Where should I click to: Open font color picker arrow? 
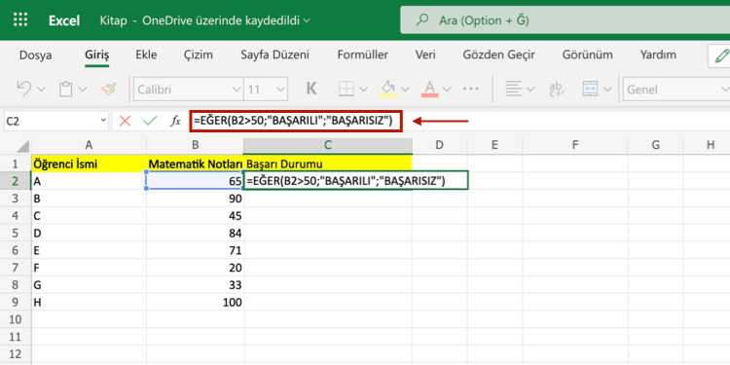pyautogui.click(x=447, y=89)
